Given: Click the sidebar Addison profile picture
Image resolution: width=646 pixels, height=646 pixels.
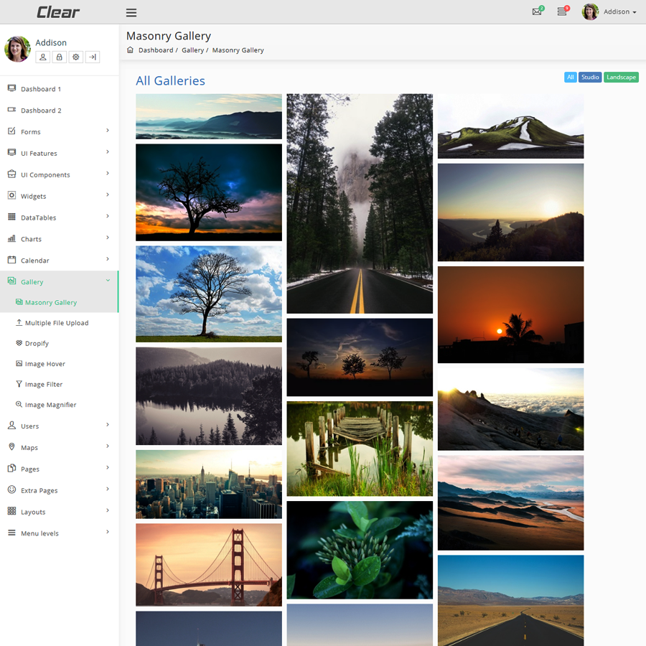Looking at the screenshot, I should [x=17, y=49].
